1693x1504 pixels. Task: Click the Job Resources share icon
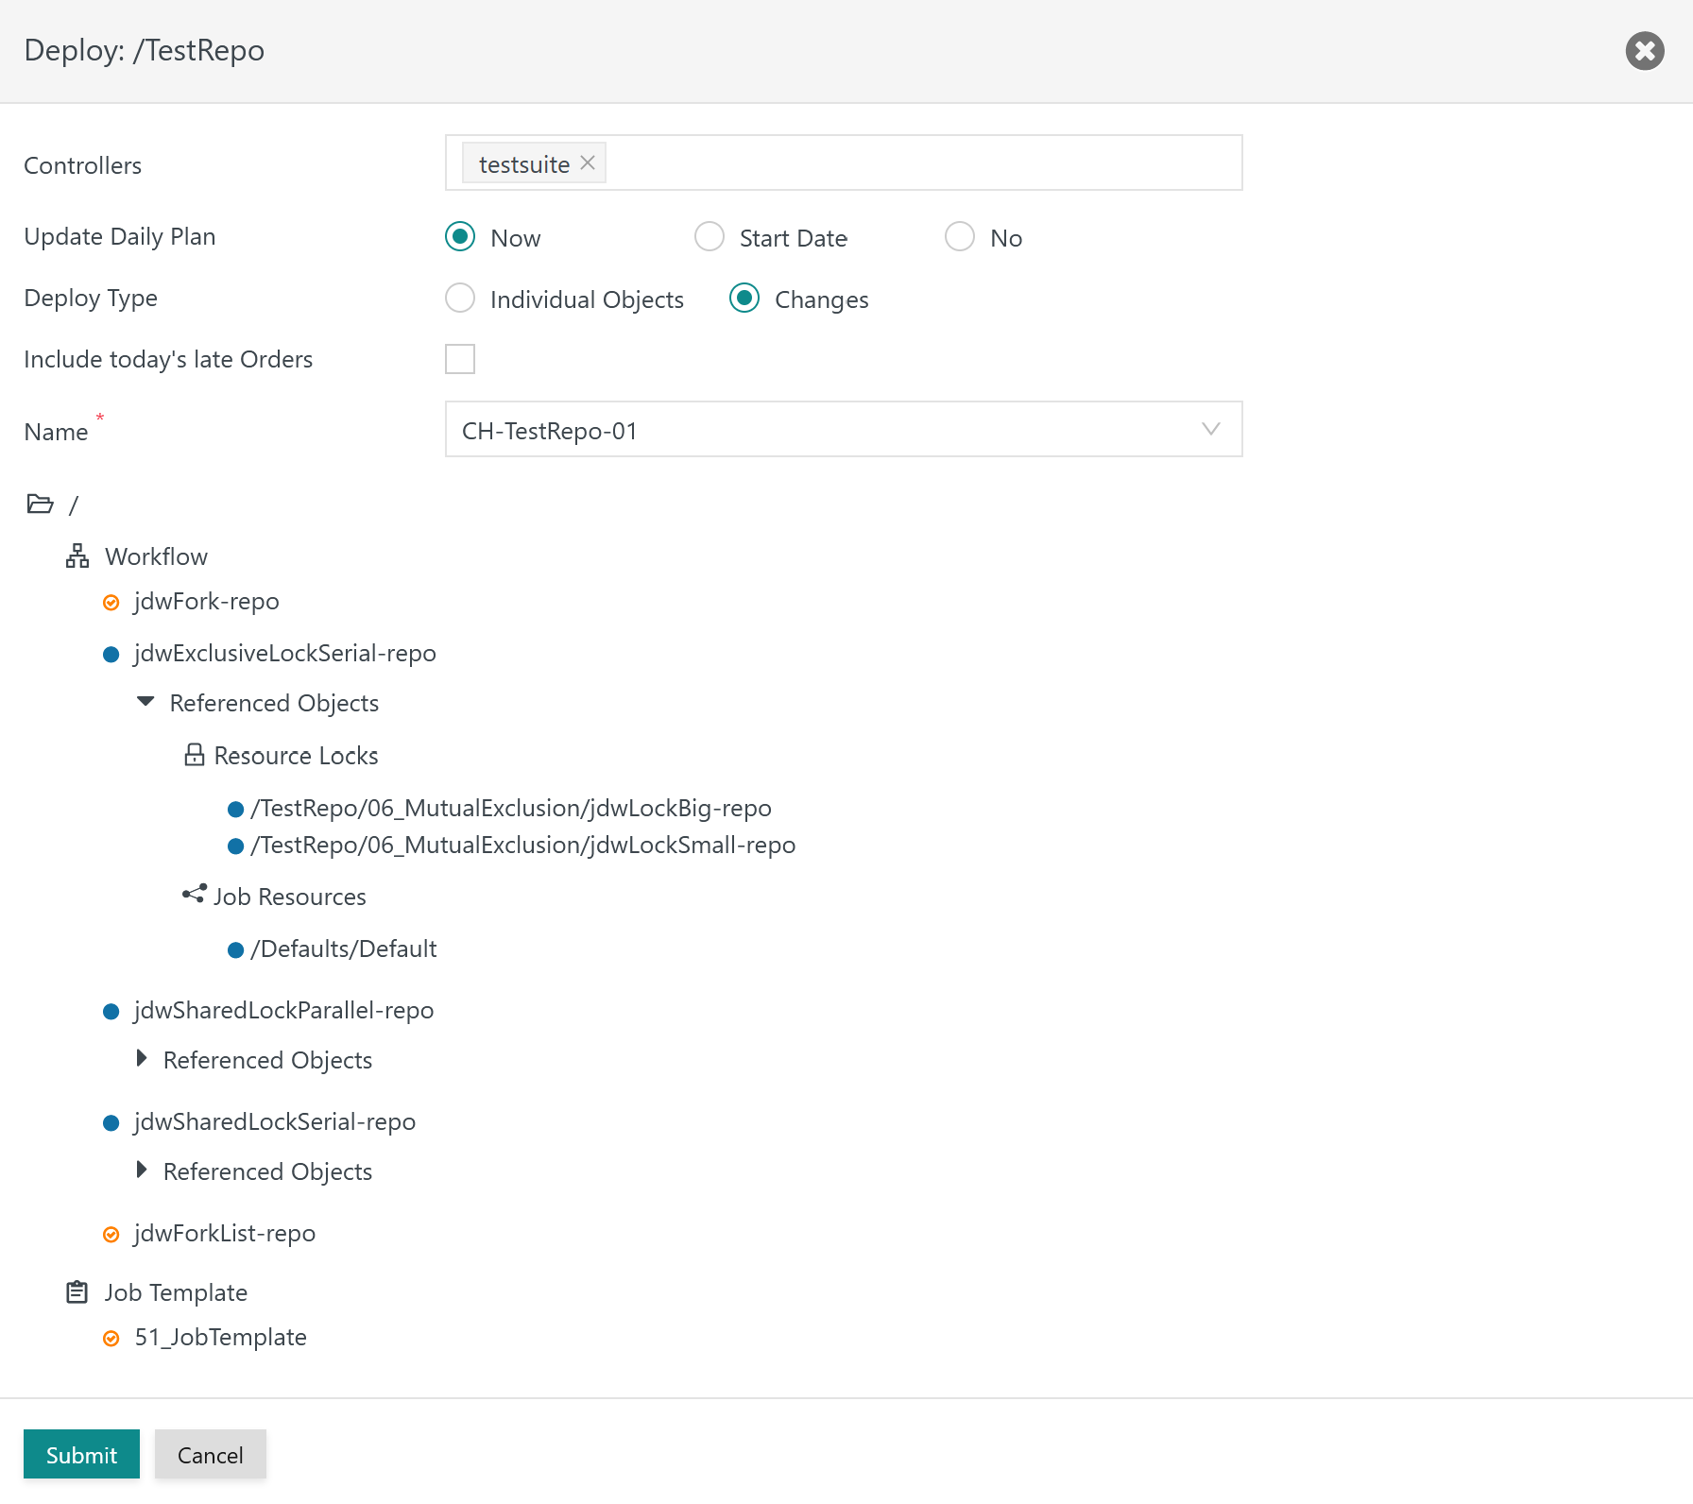point(195,894)
